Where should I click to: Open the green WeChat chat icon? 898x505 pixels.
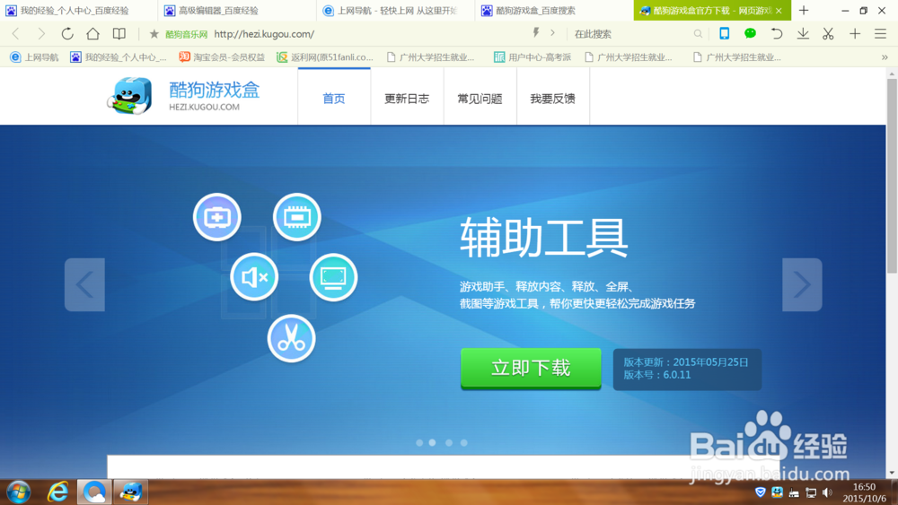pyautogui.click(x=750, y=34)
